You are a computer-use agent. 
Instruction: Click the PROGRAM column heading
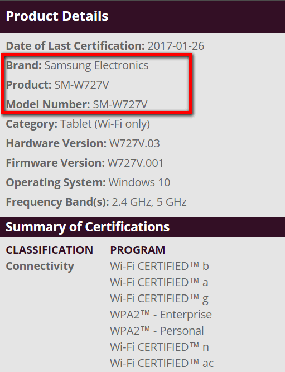coord(138,250)
